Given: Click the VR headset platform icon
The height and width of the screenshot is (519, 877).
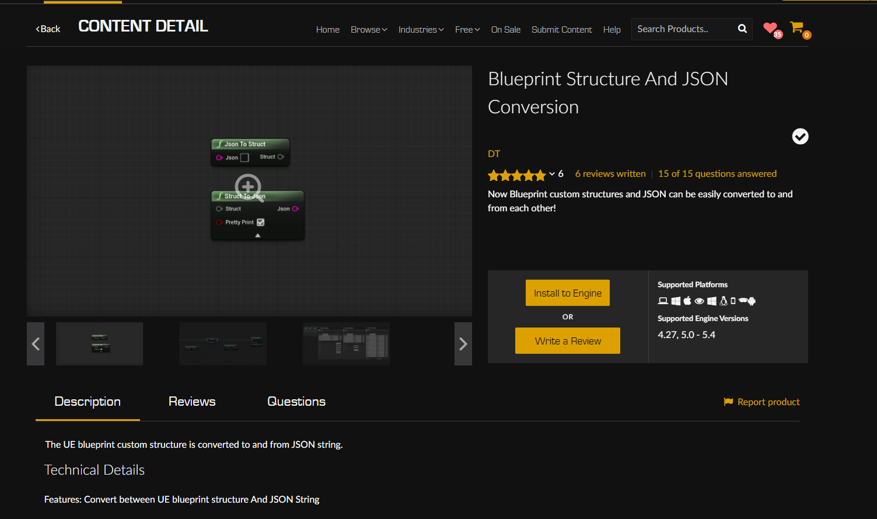Looking at the screenshot, I should tap(742, 301).
